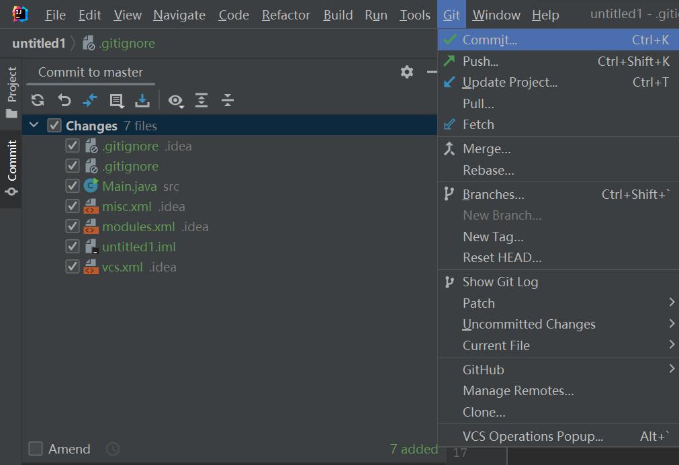Choose Manage Remotes in Git menu

[518, 390]
